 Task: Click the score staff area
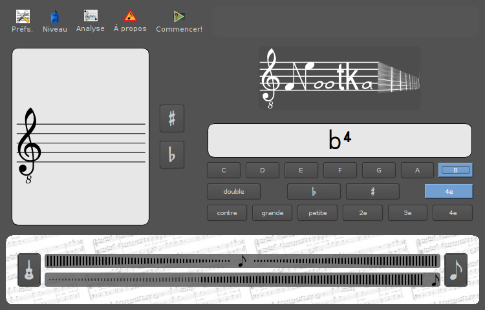[x=80, y=136]
